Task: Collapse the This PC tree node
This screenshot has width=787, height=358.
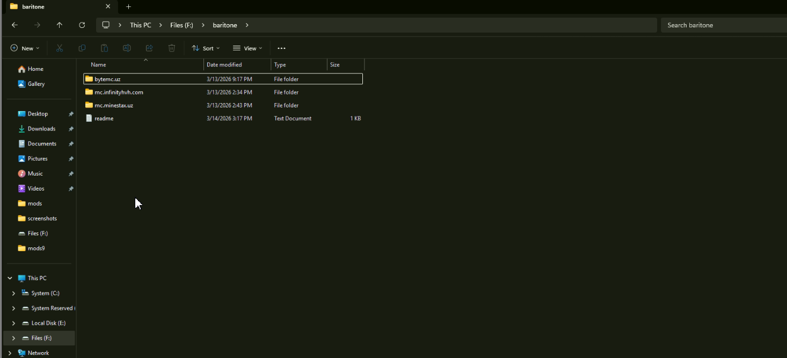Action: (x=10, y=279)
